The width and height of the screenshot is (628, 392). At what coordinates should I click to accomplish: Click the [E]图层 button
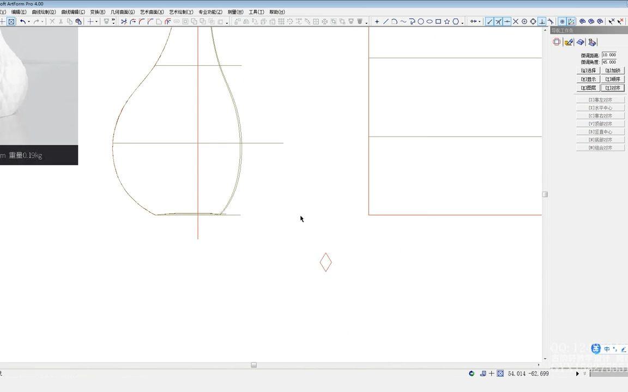588,88
